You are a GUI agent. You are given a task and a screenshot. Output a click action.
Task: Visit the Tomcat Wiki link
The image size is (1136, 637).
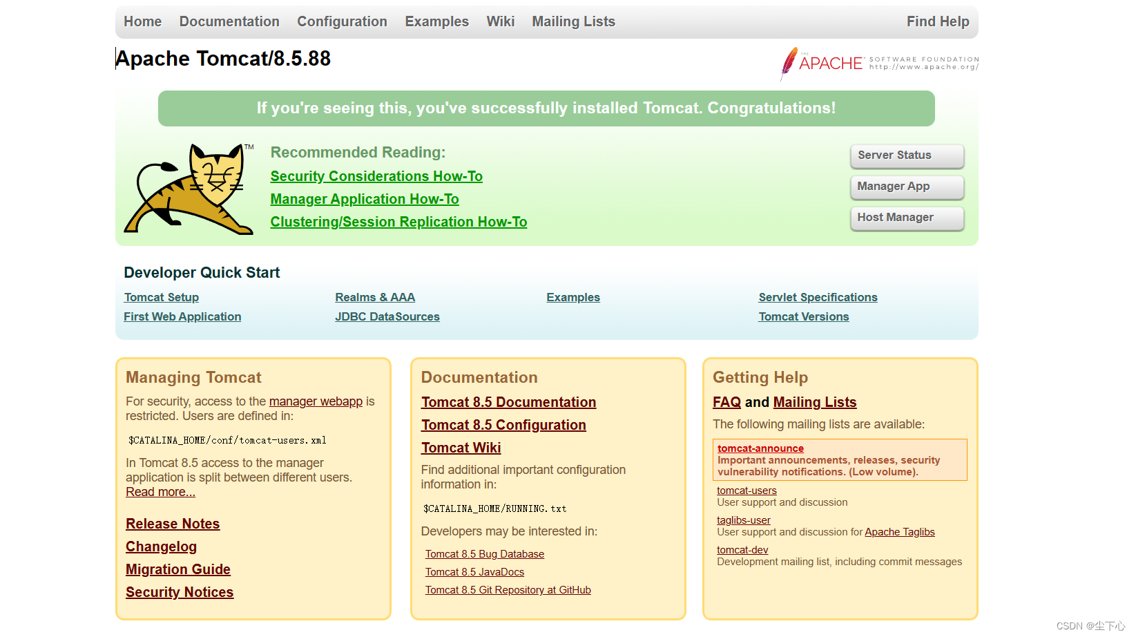tap(461, 448)
